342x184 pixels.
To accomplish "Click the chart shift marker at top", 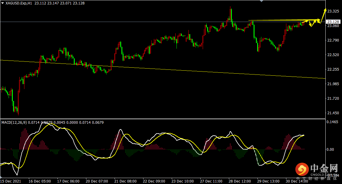I will tap(262, 1).
